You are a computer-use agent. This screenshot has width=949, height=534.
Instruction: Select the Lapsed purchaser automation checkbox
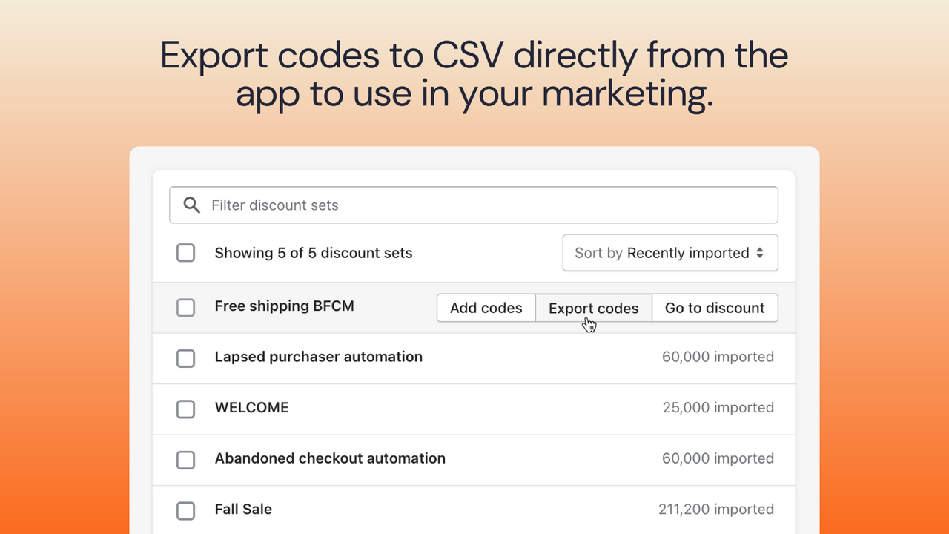pos(185,358)
